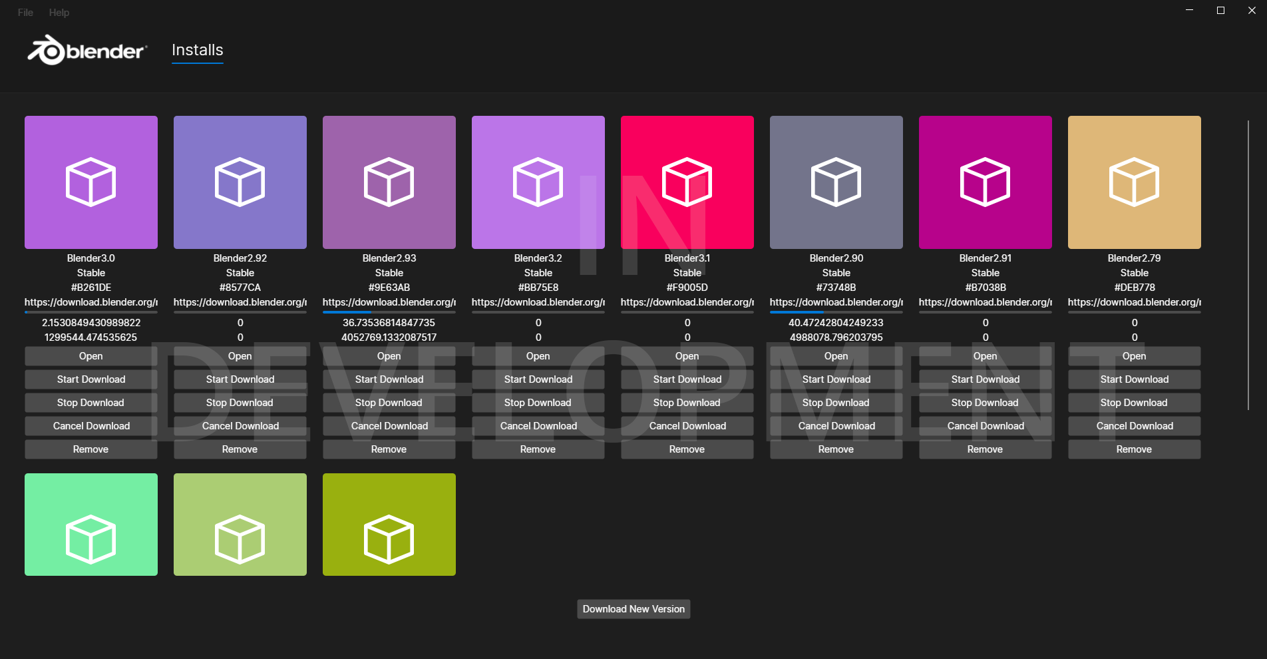Open Blender2.79 install
Image resolution: width=1267 pixels, height=659 pixels.
[x=1135, y=356]
